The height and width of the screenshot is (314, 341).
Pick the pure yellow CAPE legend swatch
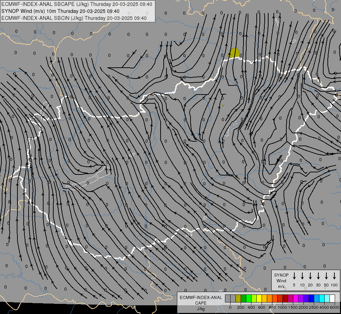(259, 298)
